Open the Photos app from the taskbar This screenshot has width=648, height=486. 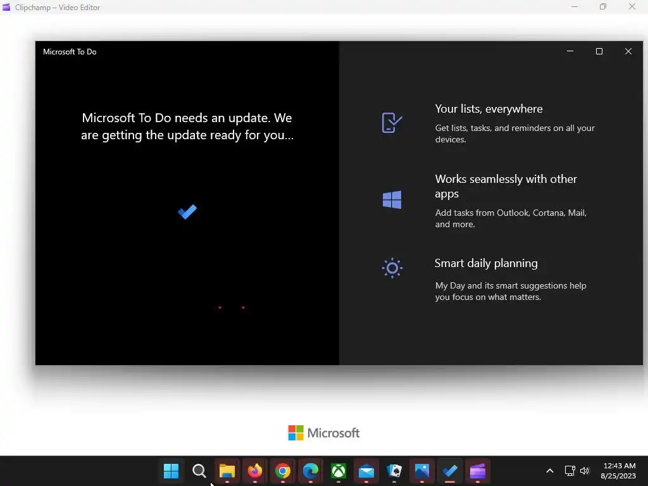click(x=422, y=471)
